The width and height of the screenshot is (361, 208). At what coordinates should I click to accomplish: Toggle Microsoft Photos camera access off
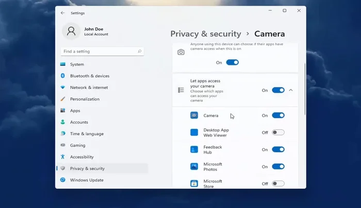click(x=278, y=166)
